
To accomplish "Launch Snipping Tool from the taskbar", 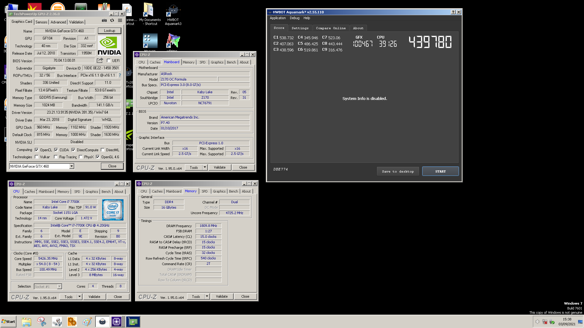I will coord(42,322).
